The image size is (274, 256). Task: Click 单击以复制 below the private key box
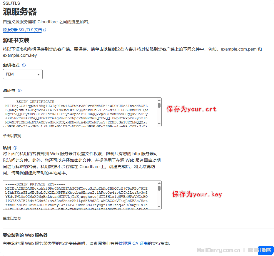pos(12,218)
